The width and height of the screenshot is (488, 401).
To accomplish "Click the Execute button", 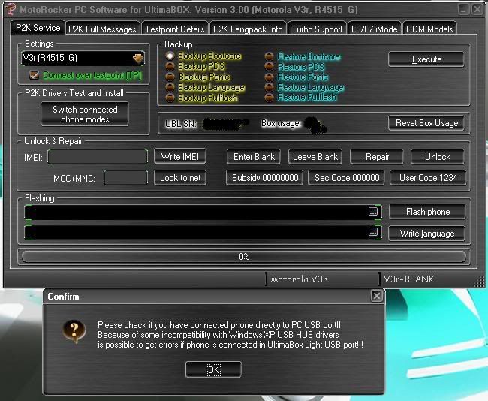I will point(426,59).
